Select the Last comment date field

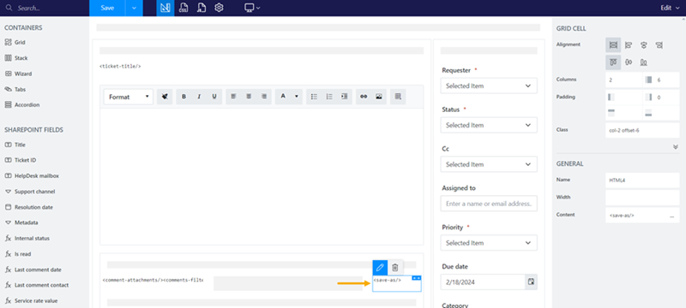pyautogui.click(x=33, y=269)
